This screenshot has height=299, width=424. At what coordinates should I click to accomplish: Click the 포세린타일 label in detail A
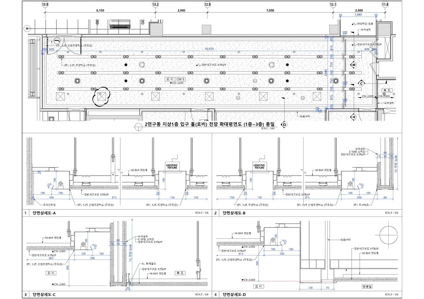[x=49, y=205]
